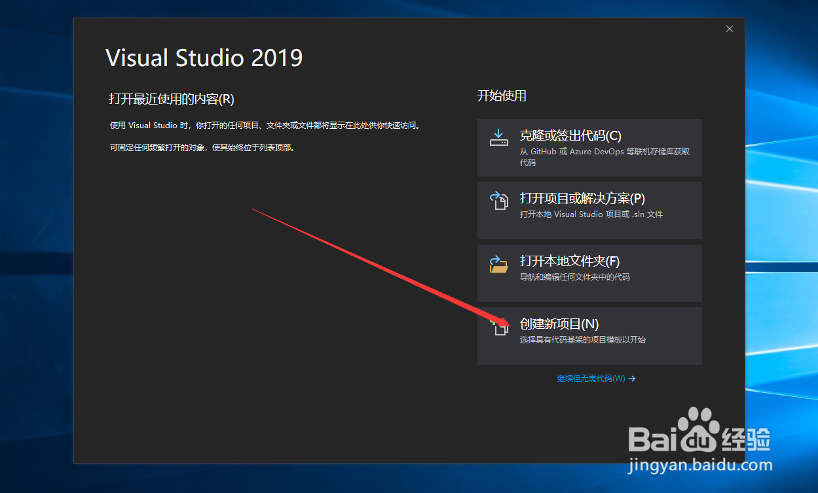
Task: Open 克隆或签出代码(C) option
Action: [589, 148]
